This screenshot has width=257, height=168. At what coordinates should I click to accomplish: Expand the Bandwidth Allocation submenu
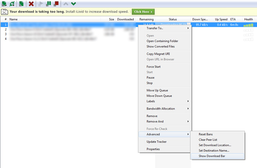tap(165, 109)
